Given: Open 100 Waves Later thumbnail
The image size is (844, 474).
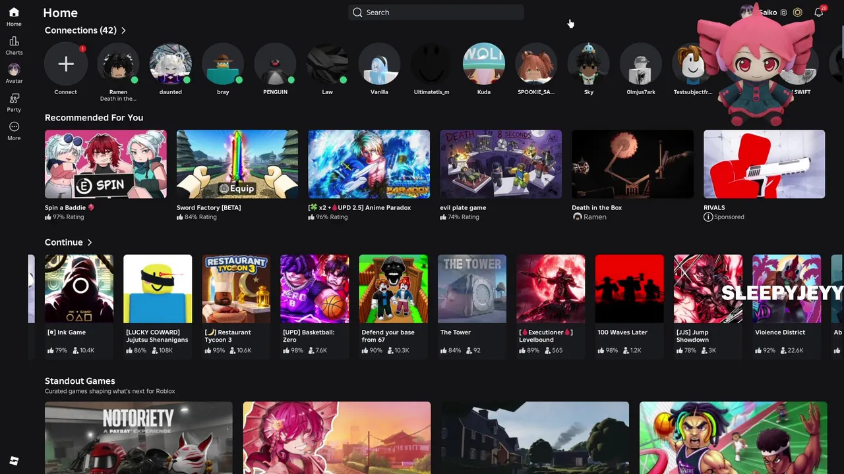Looking at the screenshot, I should point(630,289).
